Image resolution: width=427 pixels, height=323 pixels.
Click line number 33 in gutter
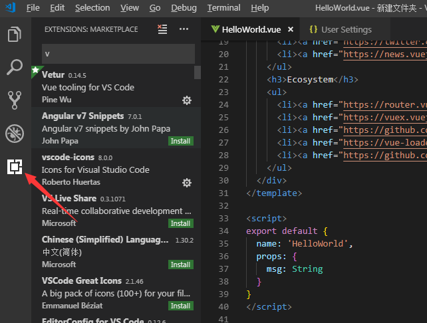tap(223, 219)
